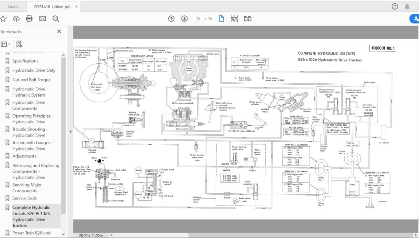
Task: Open the notifications bell
Action: click(407, 6)
